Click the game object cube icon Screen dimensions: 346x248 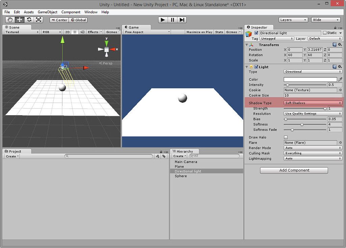[249, 34]
